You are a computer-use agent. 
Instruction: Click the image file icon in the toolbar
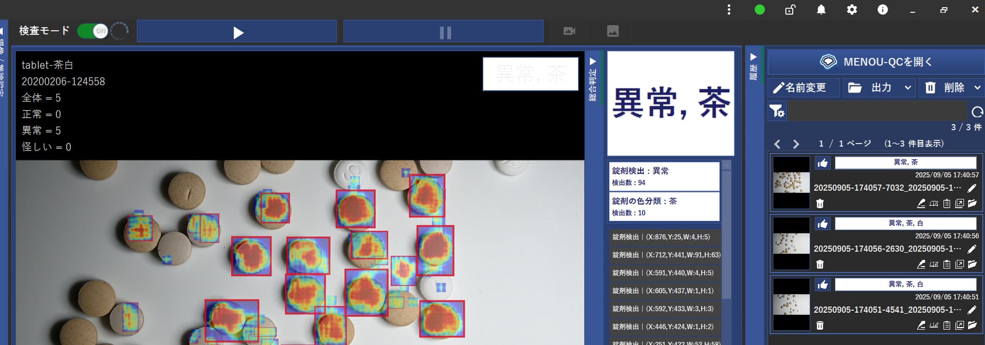coord(613,31)
